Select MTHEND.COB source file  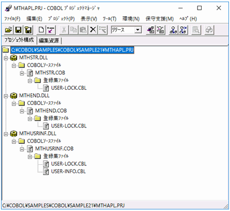point(51,111)
